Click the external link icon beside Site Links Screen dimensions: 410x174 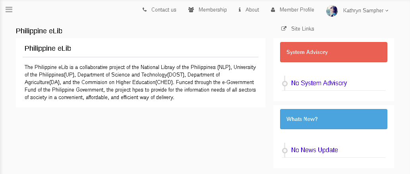coord(284,29)
